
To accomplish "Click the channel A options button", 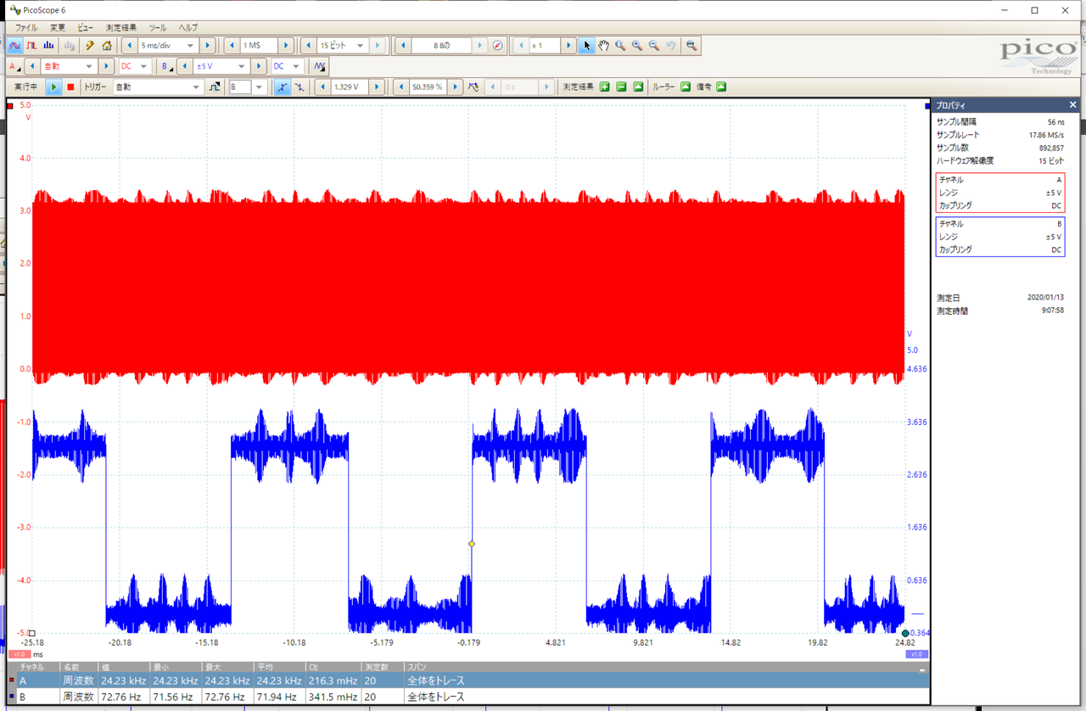I will pyautogui.click(x=14, y=66).
